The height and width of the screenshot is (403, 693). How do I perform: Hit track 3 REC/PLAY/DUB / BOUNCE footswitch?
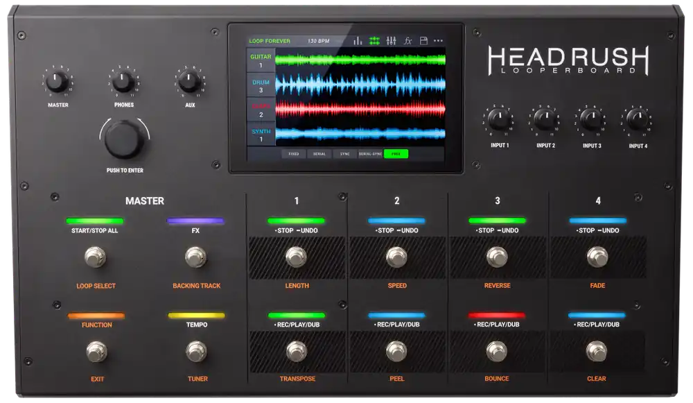(x=496, y=351)
